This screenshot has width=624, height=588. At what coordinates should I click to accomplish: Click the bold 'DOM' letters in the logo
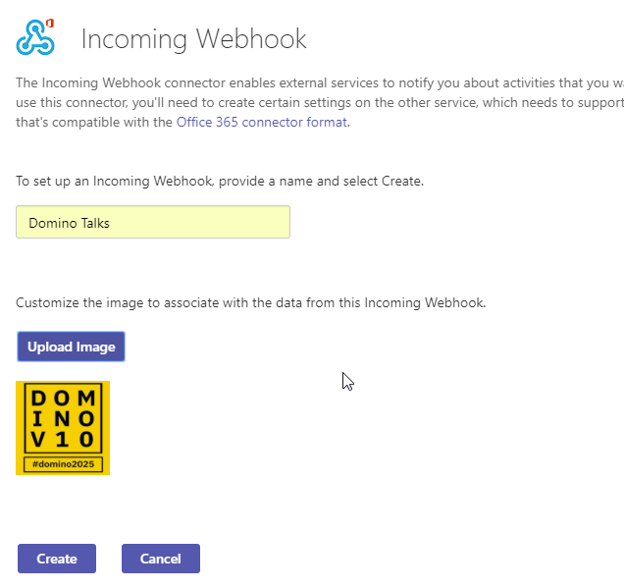(x=63, y=399)
